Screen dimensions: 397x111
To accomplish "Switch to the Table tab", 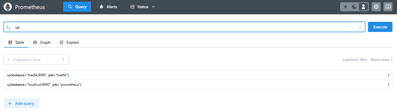I will pos(16,43).
